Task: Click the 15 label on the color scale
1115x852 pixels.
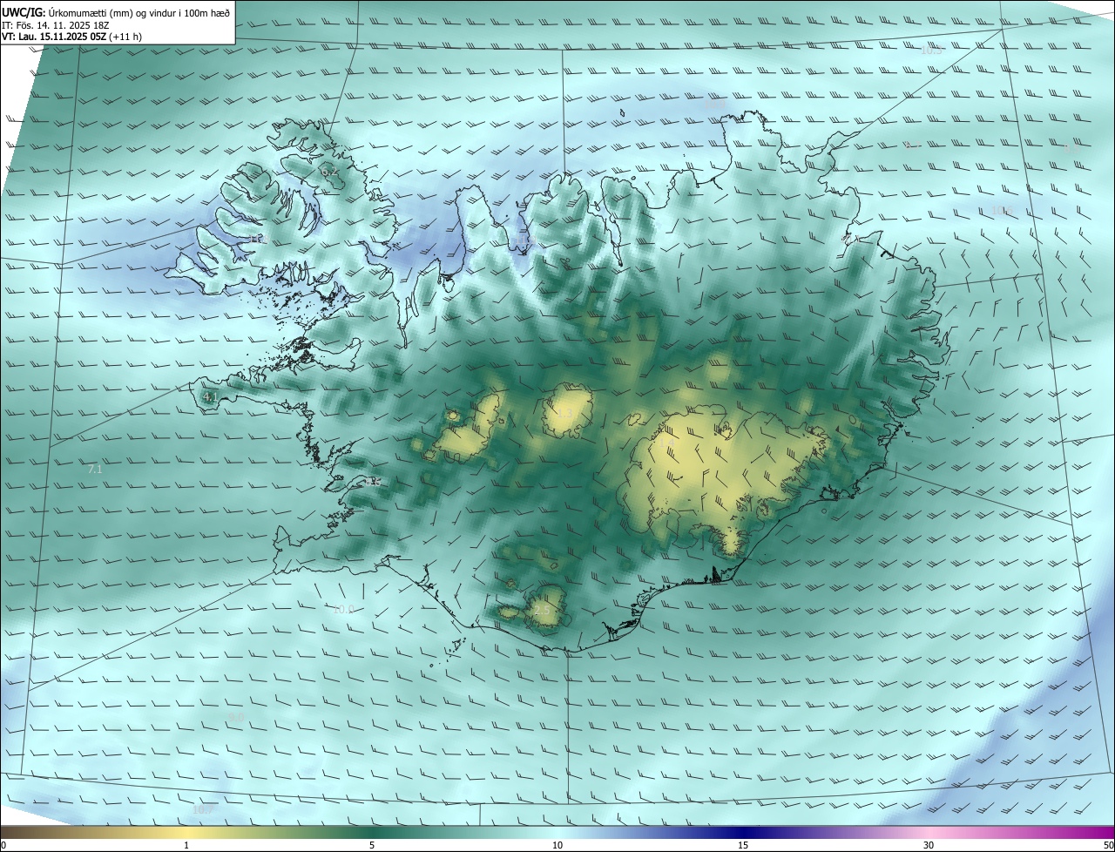Action: coord(743,845)
